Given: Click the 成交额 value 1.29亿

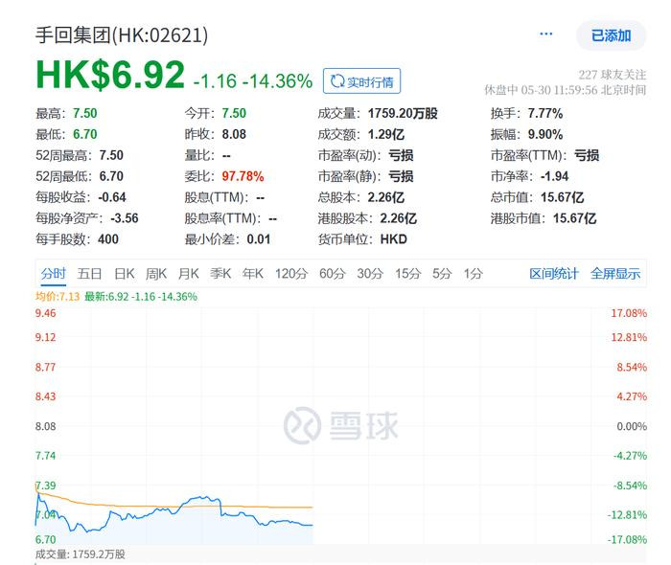Looking at the screenshot, I should (x=386, y=134).
